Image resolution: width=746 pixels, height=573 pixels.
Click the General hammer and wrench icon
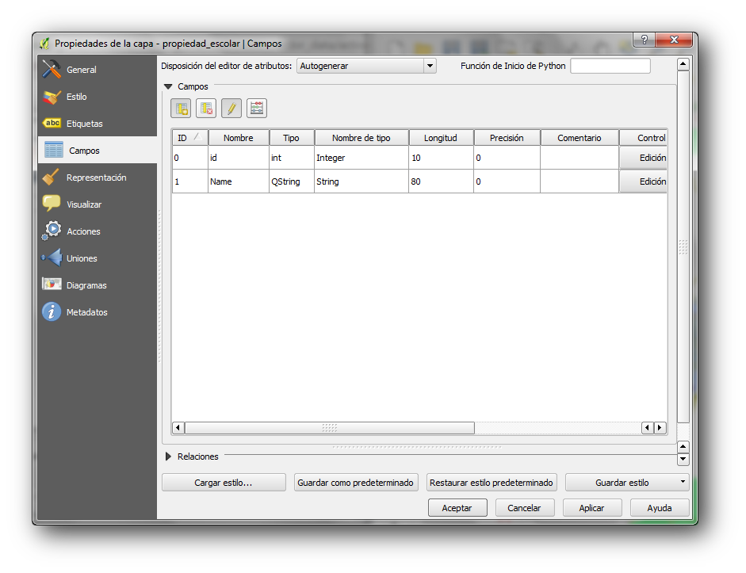52,70
